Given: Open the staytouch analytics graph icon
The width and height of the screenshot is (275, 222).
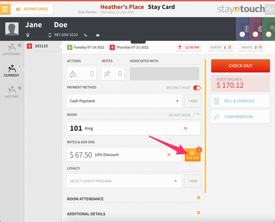Looking at the screenshot, I should pos(270,9).
